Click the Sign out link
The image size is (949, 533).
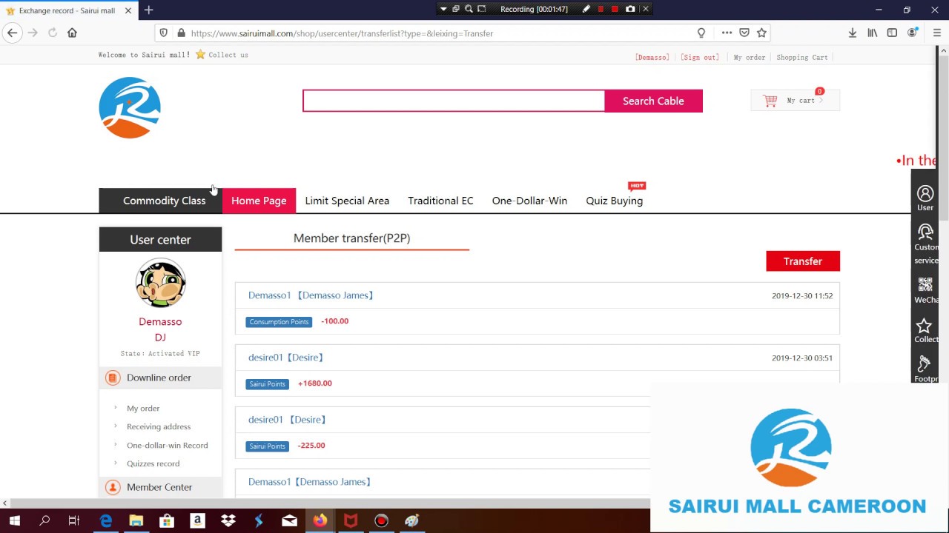tap(700, 57)
